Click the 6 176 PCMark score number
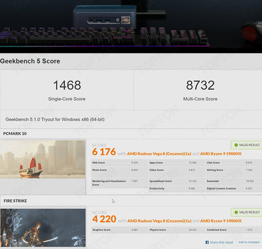The width and height of the screenshot is (262, 249). (x=104, y=152)
